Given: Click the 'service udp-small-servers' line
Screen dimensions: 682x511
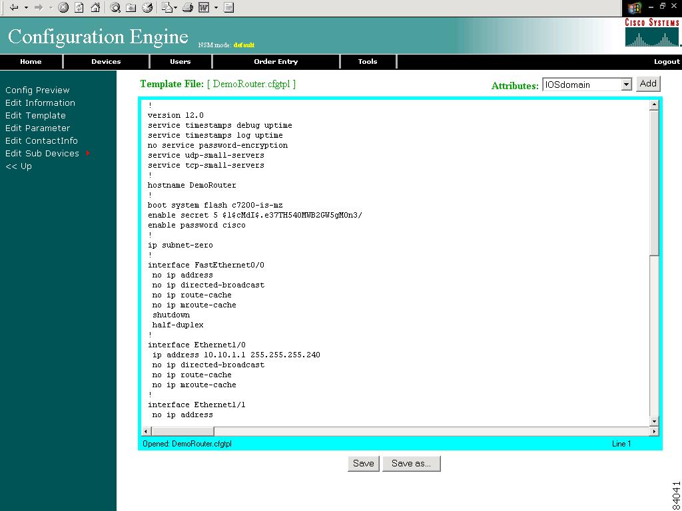Looking at the screenshot, I should [x=206, y=155].
